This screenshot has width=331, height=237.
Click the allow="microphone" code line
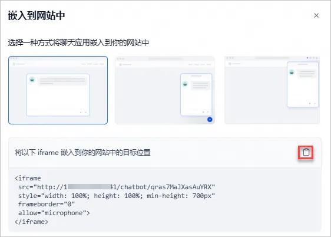click(x=54, y=213)
